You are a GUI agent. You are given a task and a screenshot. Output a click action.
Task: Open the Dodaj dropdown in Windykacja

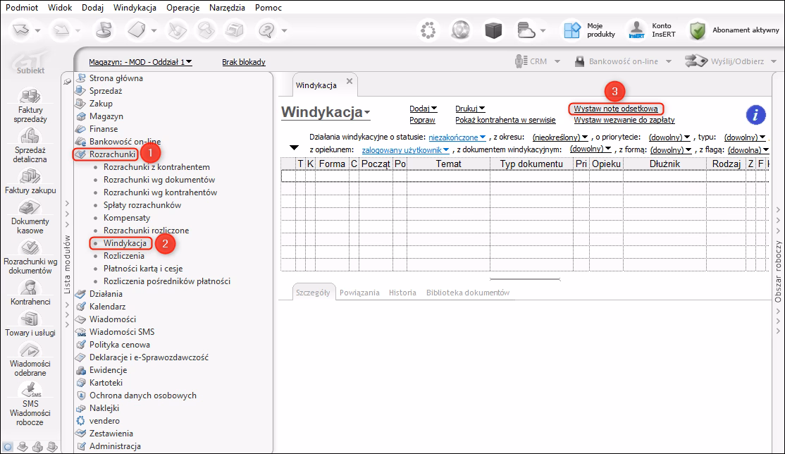(x=424, y=109)
